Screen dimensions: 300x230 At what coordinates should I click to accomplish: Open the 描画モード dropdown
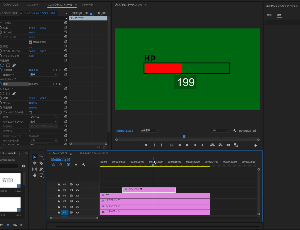[x=44, y=75]
